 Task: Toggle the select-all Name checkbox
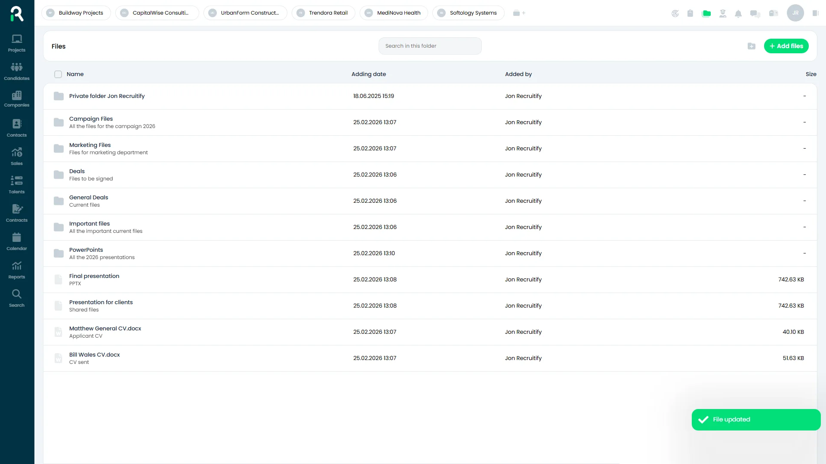point(58,74)
